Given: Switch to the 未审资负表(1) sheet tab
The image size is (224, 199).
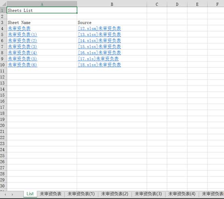Looking at the screenshot, I should point(81,194).
